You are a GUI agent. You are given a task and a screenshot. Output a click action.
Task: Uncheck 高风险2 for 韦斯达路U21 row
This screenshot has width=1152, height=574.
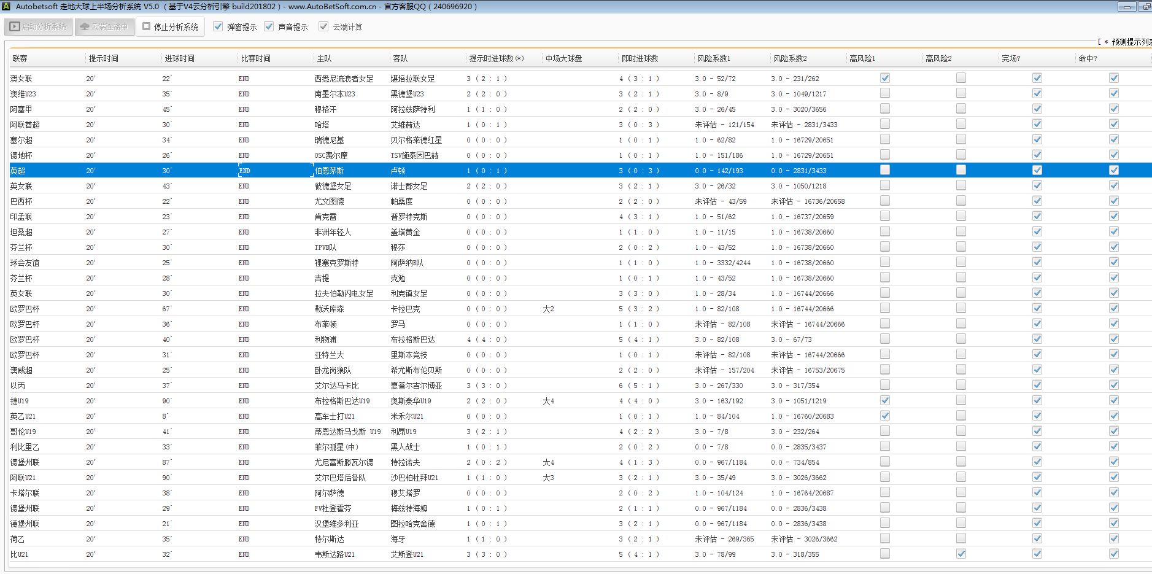pos(961,554)
